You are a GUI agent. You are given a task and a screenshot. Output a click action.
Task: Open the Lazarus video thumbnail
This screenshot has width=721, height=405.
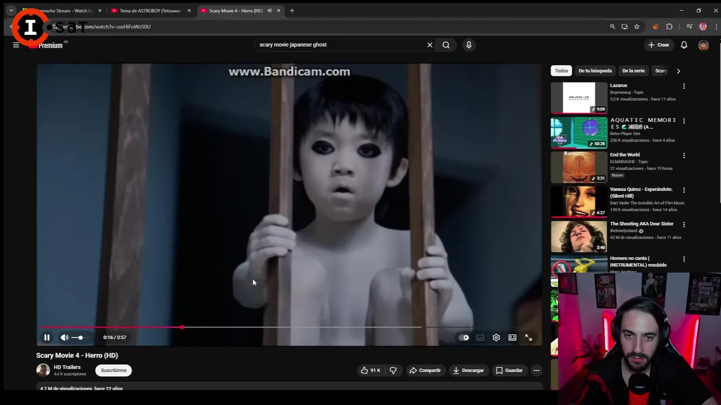pos(579,98)
